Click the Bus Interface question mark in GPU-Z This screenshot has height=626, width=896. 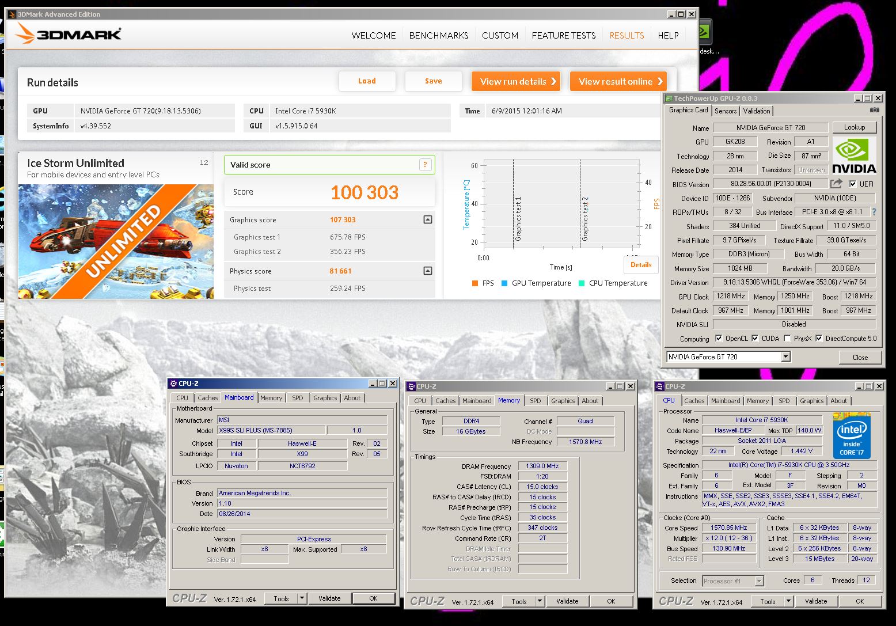(x=874, y=212)
